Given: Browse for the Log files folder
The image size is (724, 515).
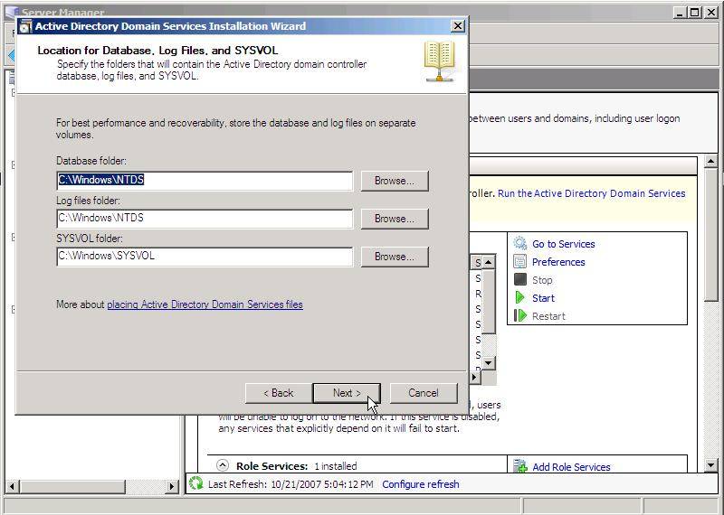Looking at the screenshot, I should [395, 219].
